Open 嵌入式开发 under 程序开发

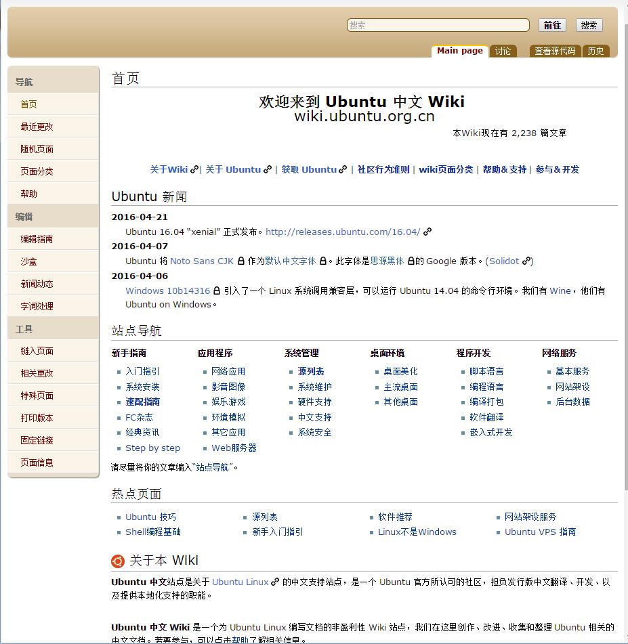[x=490, y=432]
